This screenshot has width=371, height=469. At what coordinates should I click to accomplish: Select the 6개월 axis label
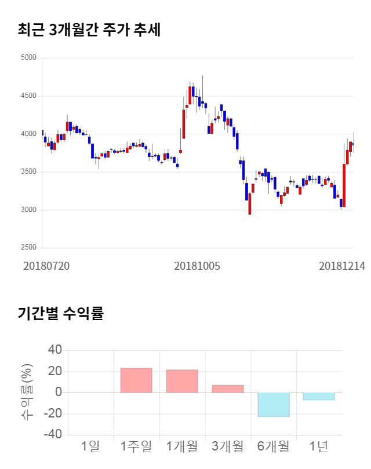click(x=273, y=446)
